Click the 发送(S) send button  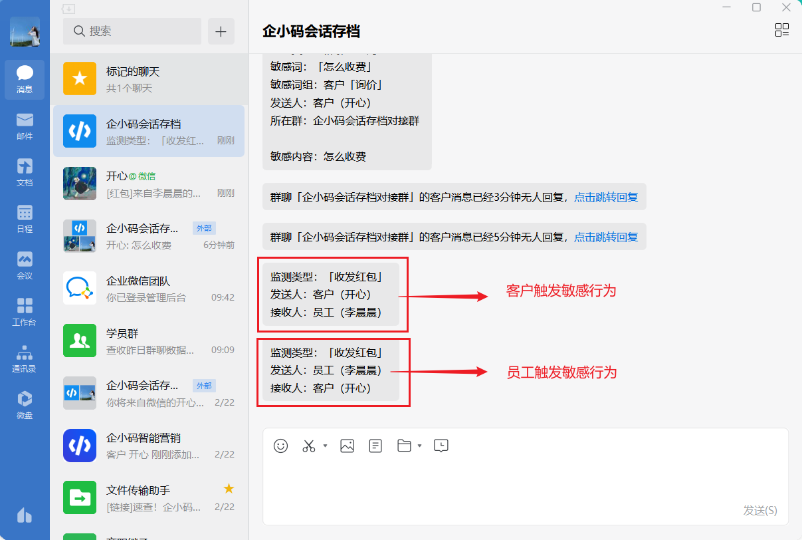[760, 511]
